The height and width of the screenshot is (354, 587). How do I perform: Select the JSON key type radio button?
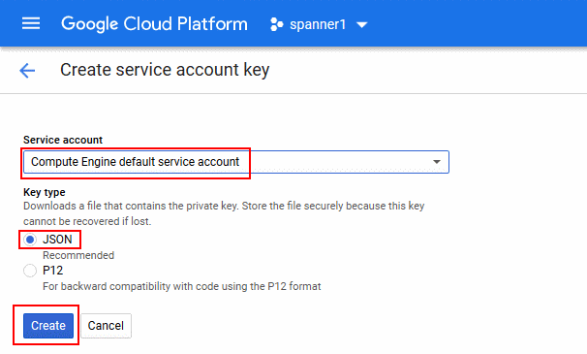(30, 240)
